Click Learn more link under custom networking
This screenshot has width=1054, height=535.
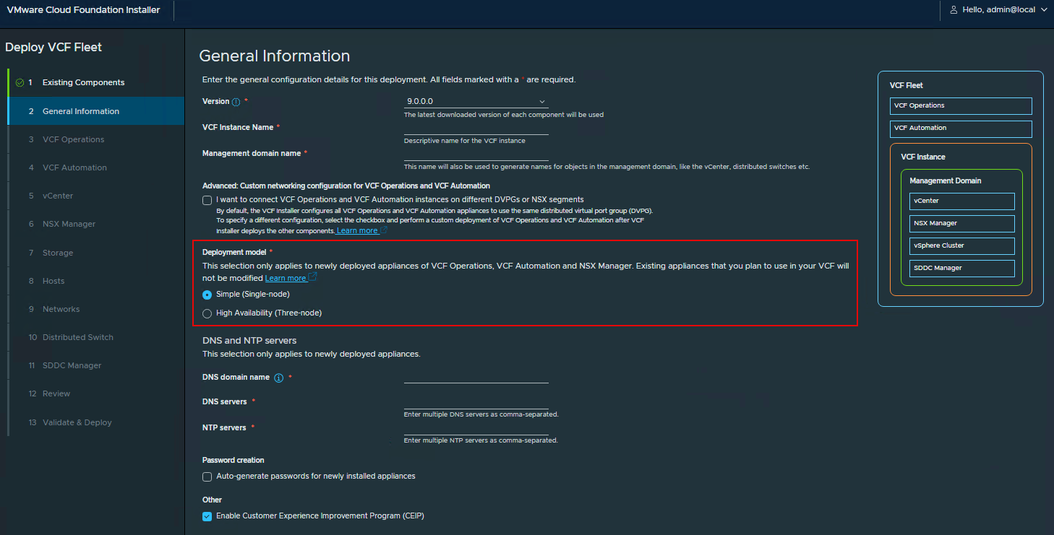click(357, 230)
